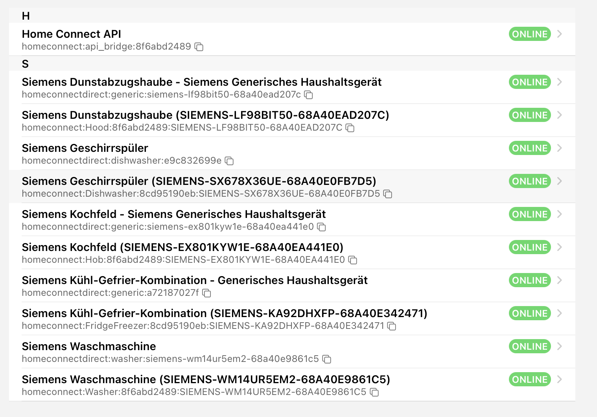Copy UID of generic siemens-lf98bit50 hood thing
597x417 pixels.
pos(309,95)
